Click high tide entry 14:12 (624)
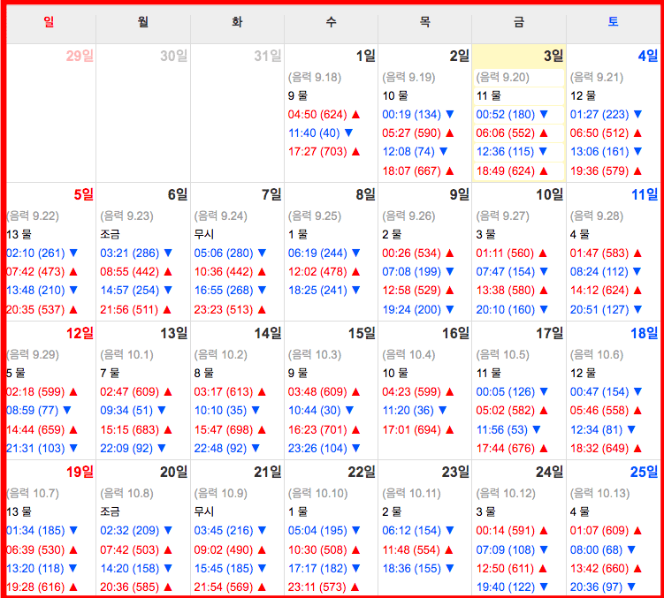The height and width of the screenshot is (598, 664). [x=606, y=291]
